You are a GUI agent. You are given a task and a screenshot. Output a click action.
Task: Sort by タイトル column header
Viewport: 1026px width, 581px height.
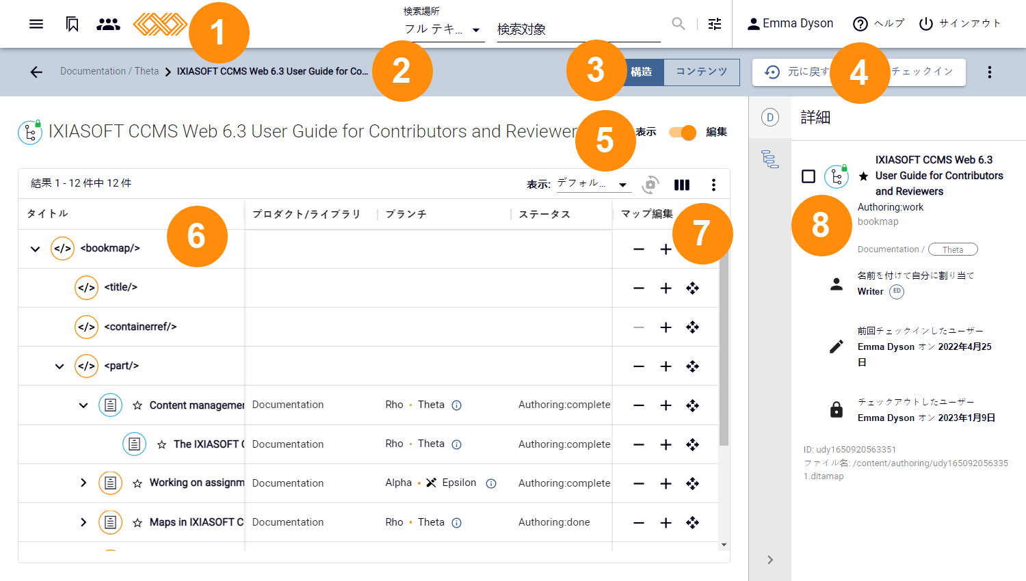[x=48, y=213]
